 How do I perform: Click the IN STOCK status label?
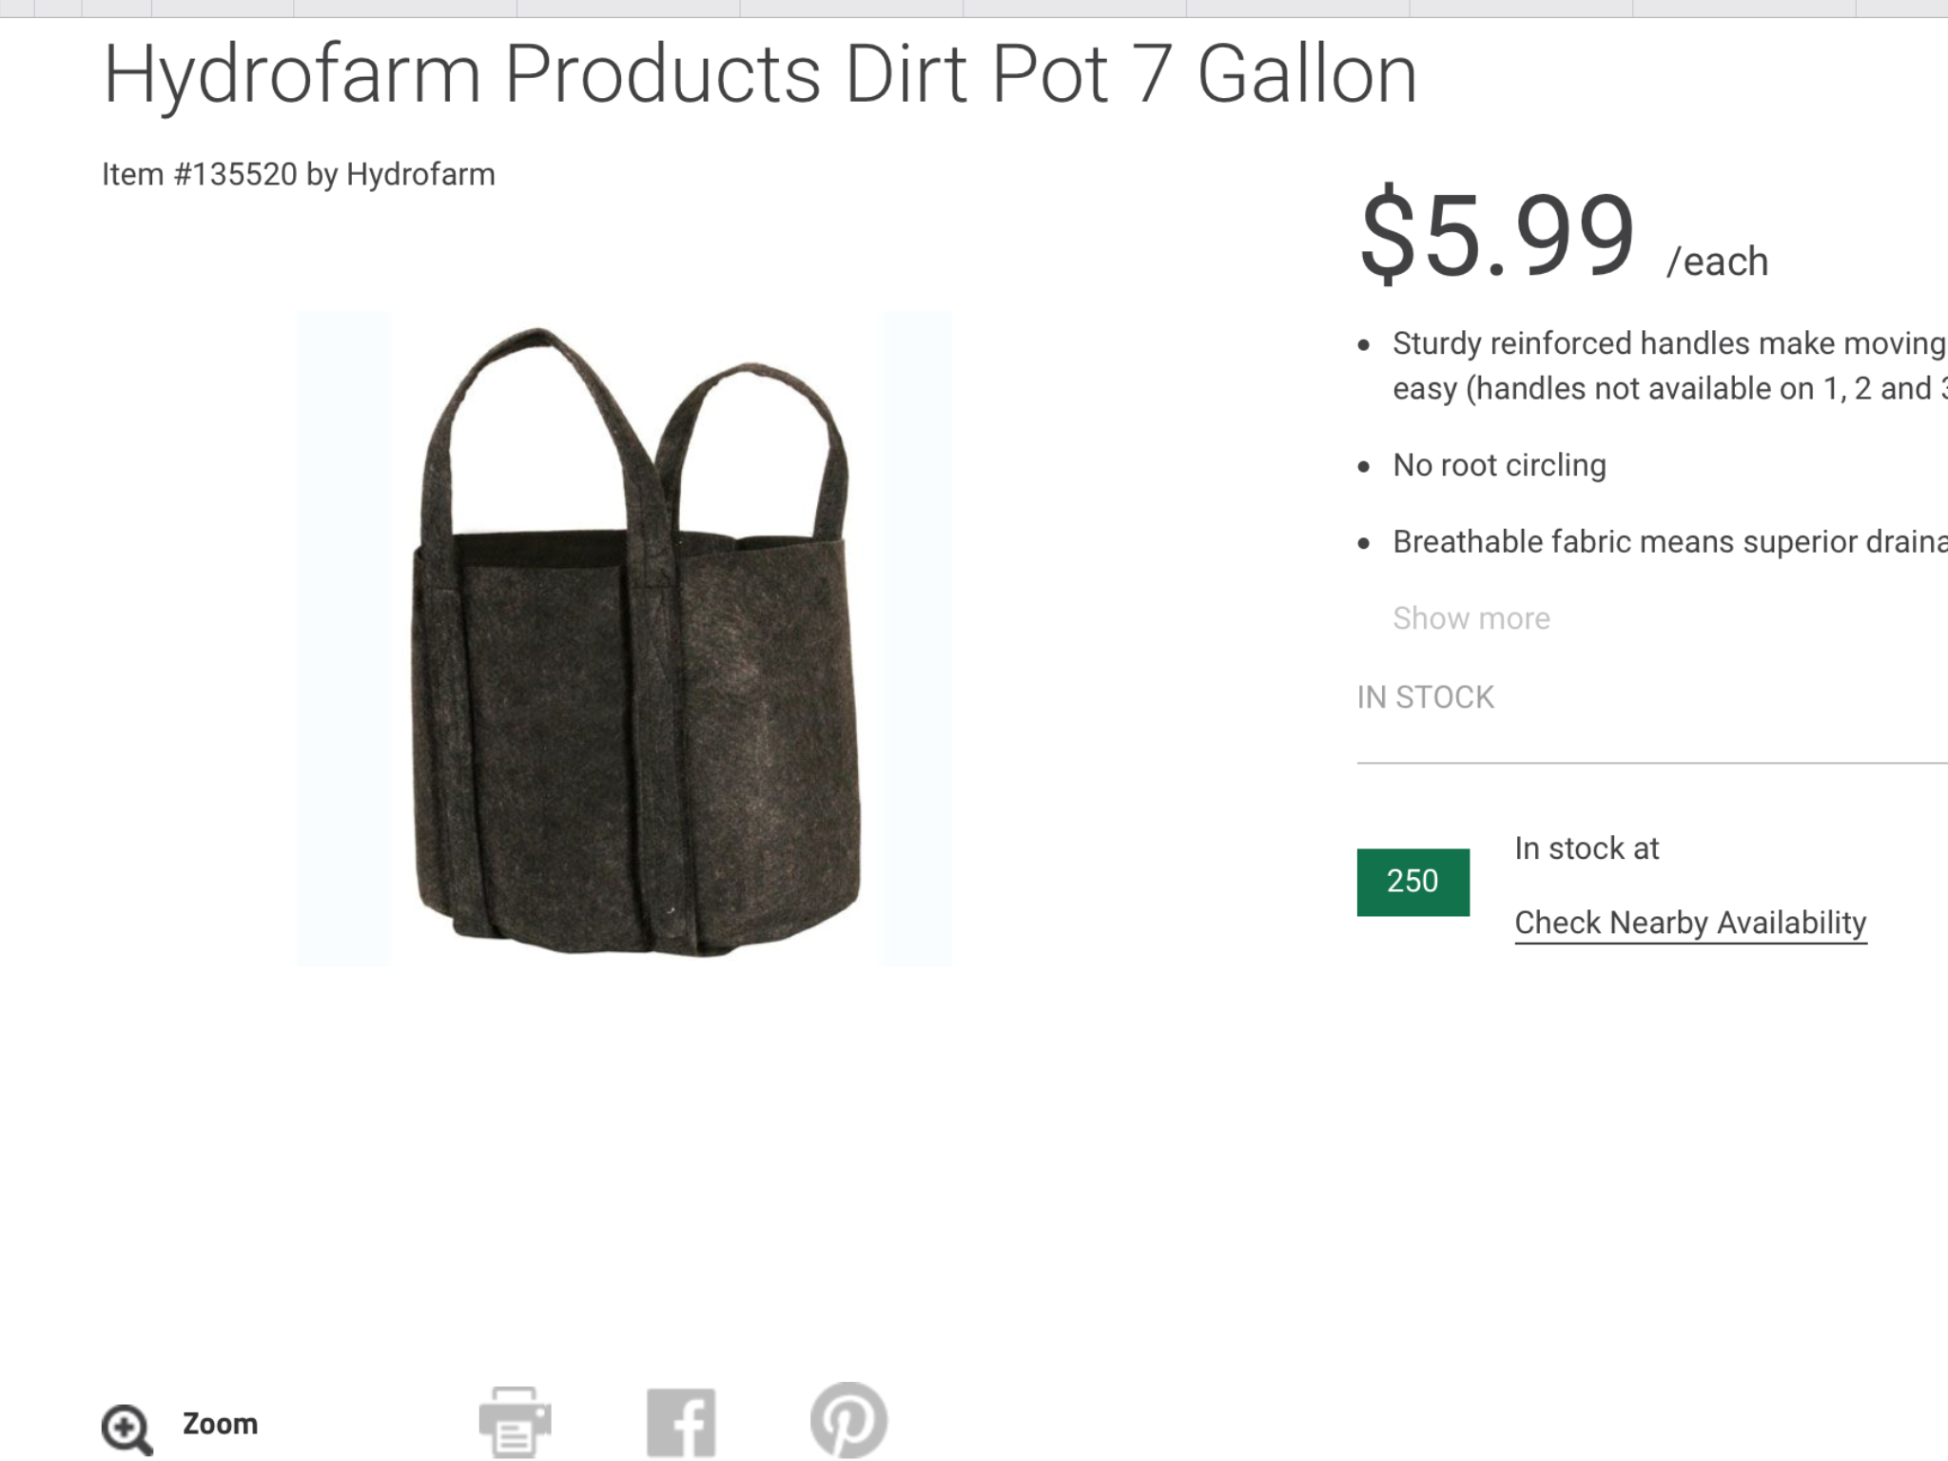point(1425,697)
